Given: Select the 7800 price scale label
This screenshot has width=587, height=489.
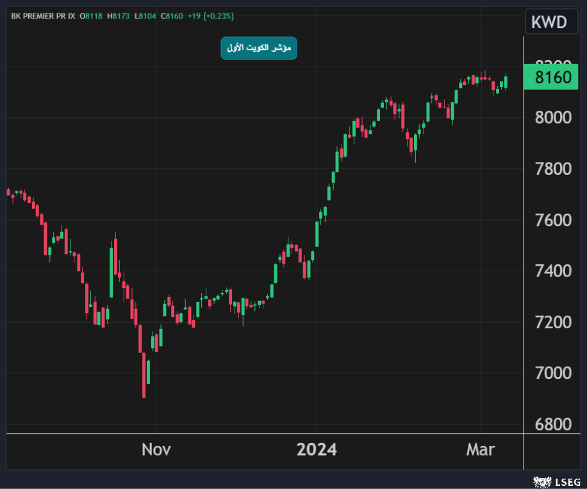Looking at the screenshot, I should click(552, 169).
